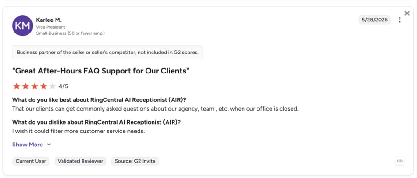Select the third orange rating star

click(35, 86)
